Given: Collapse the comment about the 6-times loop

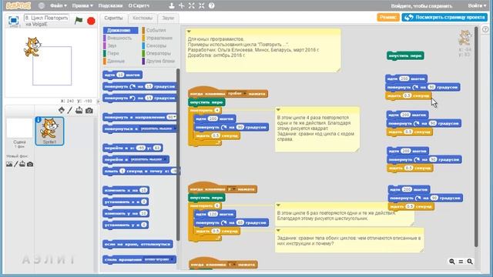Looking at the screenshot, I should pos(278,205).
